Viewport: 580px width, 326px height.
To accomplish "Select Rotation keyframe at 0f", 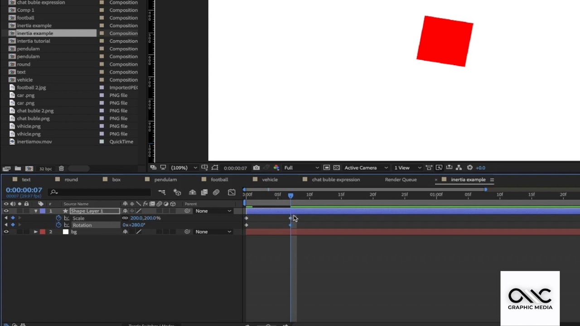I will click(246, 225).
